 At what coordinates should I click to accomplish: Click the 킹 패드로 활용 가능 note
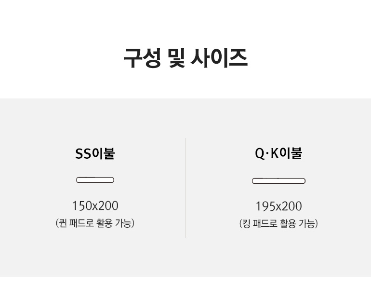pos(278,224)
